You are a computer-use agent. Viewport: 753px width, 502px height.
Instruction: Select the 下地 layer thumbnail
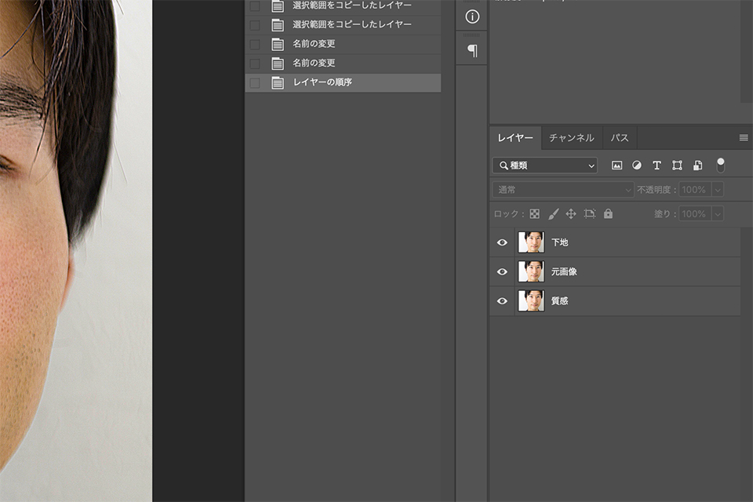(x=531, y=242)
